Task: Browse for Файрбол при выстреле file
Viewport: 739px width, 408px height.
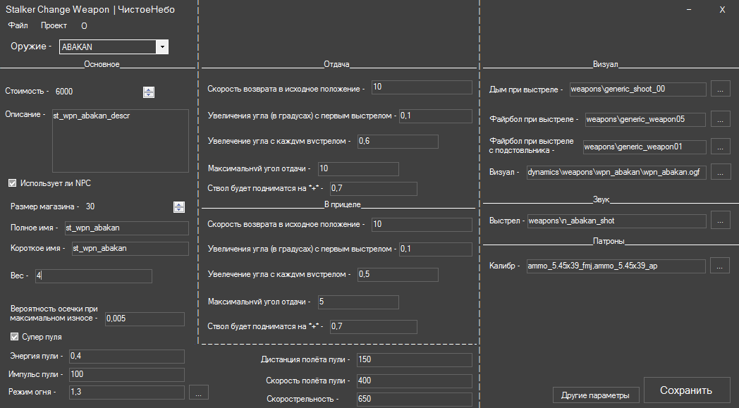Action: coord(720,120)
